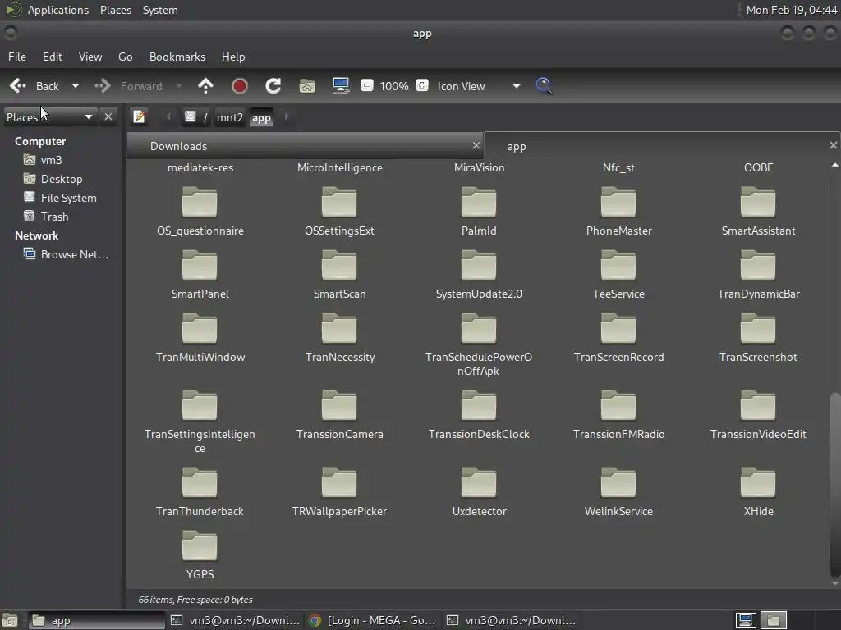
Task: Select the TransSionCamera folder
Action: (x=339, y=414)
